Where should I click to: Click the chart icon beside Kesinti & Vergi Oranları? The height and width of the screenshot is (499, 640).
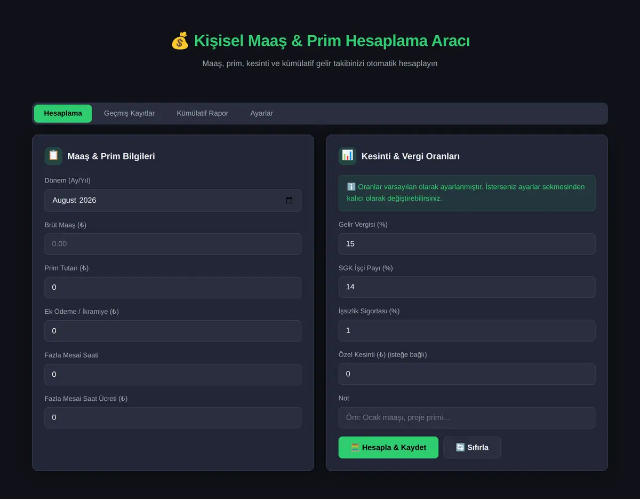point(347,156)
